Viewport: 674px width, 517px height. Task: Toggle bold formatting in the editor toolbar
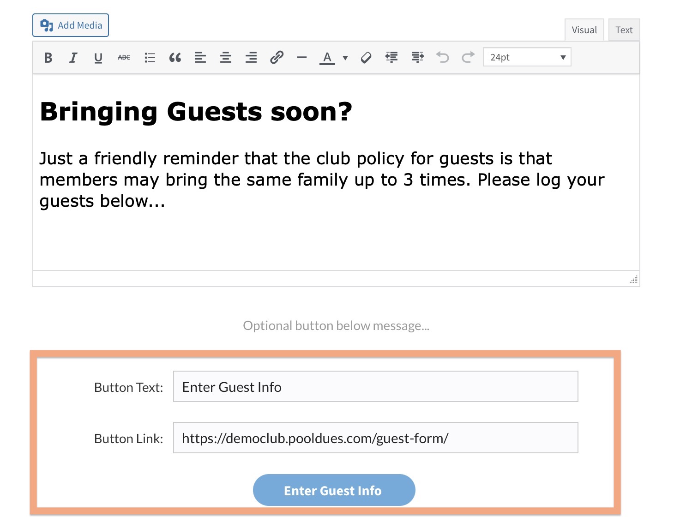coord(48,58)
